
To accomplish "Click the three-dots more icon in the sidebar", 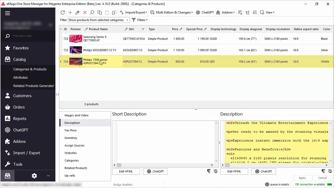I will pos(48,176).
